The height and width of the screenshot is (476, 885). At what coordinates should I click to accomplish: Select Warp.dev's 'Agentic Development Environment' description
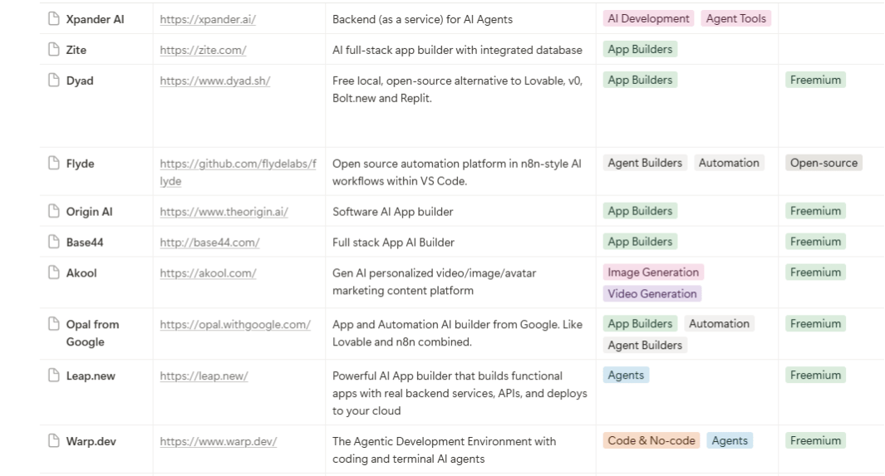coord(445,449)
